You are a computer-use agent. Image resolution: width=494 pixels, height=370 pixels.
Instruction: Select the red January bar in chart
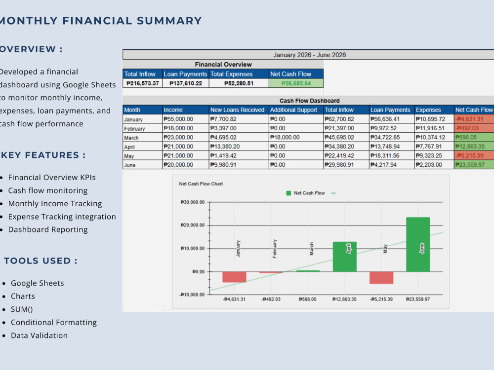point(234,277)
